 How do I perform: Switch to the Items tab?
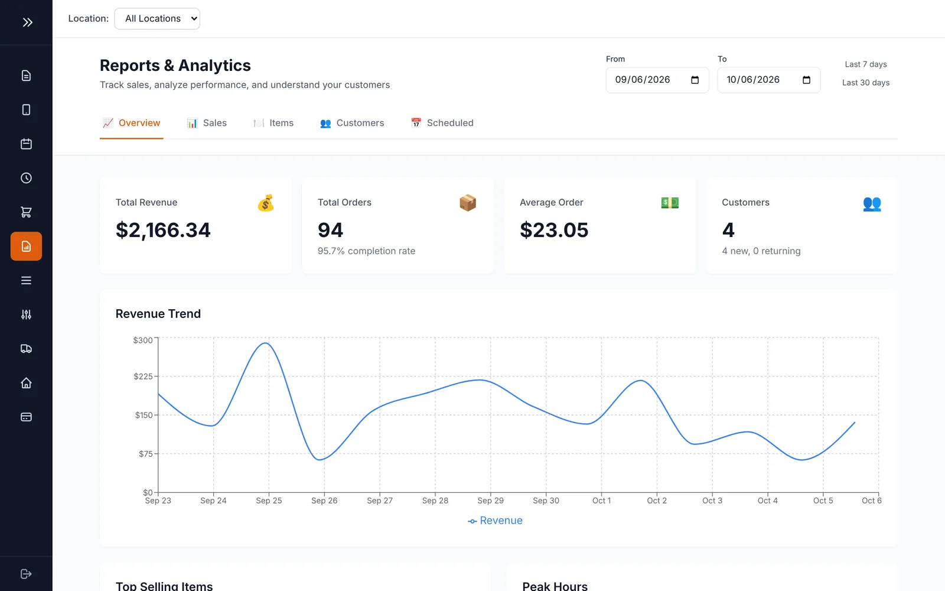coord(273,123)
